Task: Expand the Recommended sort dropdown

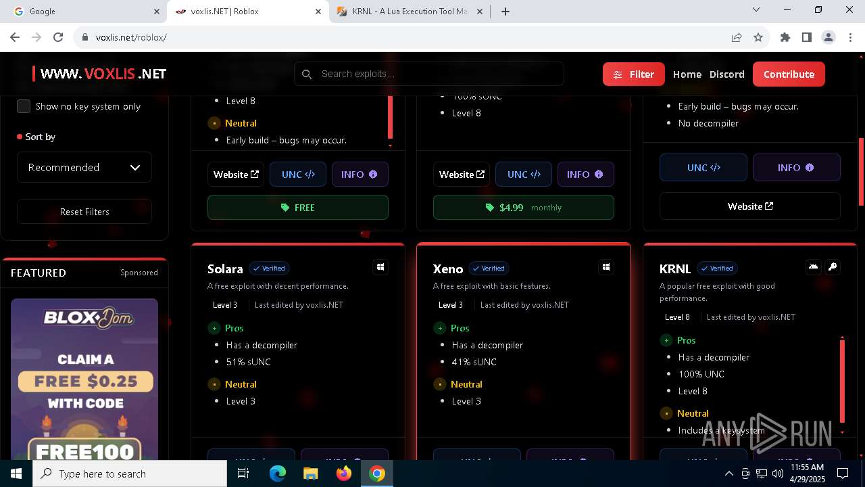Action: pos(84,167)
